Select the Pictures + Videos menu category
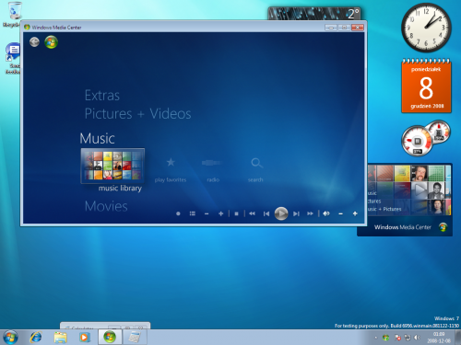Image resolution: width=461 pixels, height=345 pixels. pyautogui.click(x=137, y=114)
